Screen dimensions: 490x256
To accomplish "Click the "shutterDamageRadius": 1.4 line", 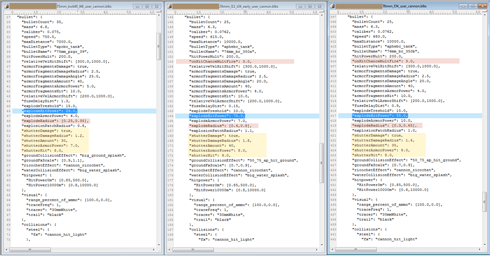I will tap(384, 140).
